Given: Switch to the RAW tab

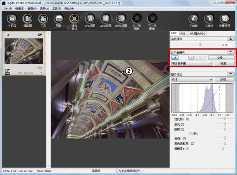Looking at the screenshot, I should pyautogui.click(x=174, y=33).
